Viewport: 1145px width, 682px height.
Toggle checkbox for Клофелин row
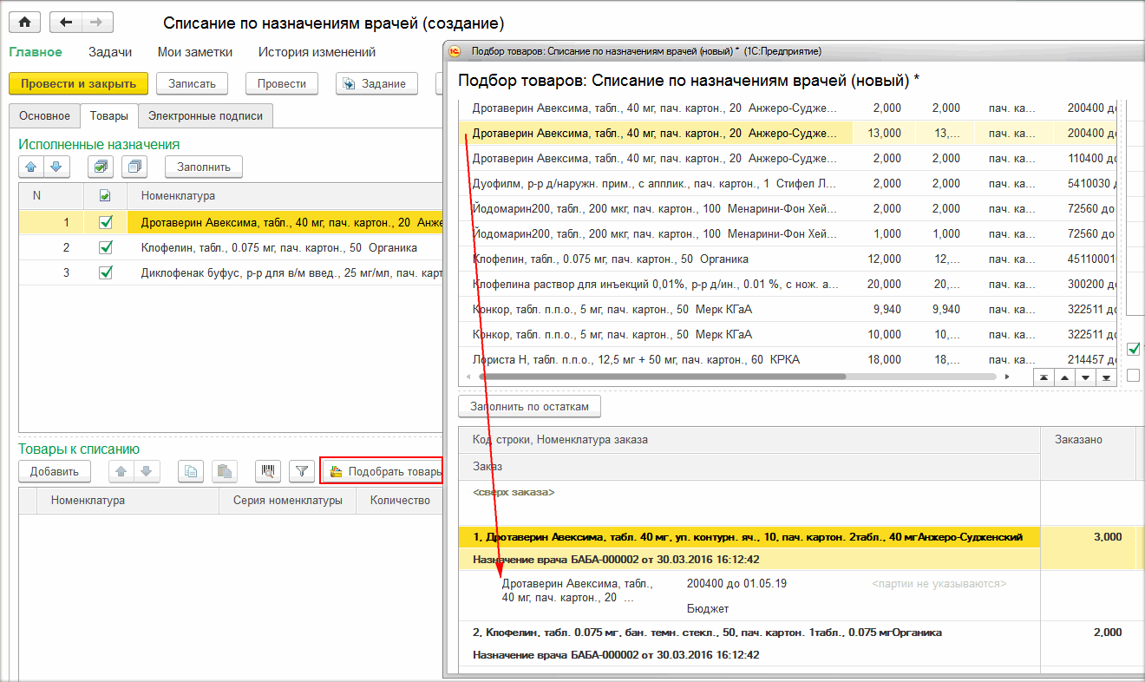coord(106,247)
